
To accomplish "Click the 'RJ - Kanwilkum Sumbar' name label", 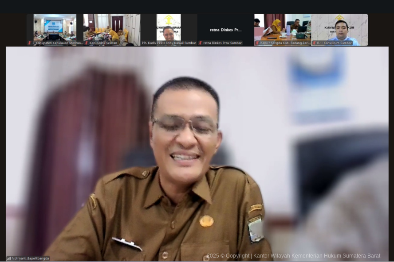I will (x=335, y=43).
